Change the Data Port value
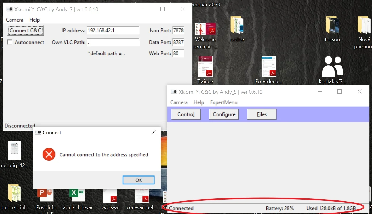This screenshot has width=372, height=214. coord(178,42)
